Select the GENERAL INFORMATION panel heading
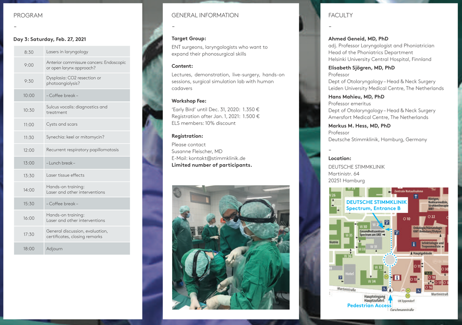The height and width of the screenshot is (325, 462). click(x=205, y=15)
